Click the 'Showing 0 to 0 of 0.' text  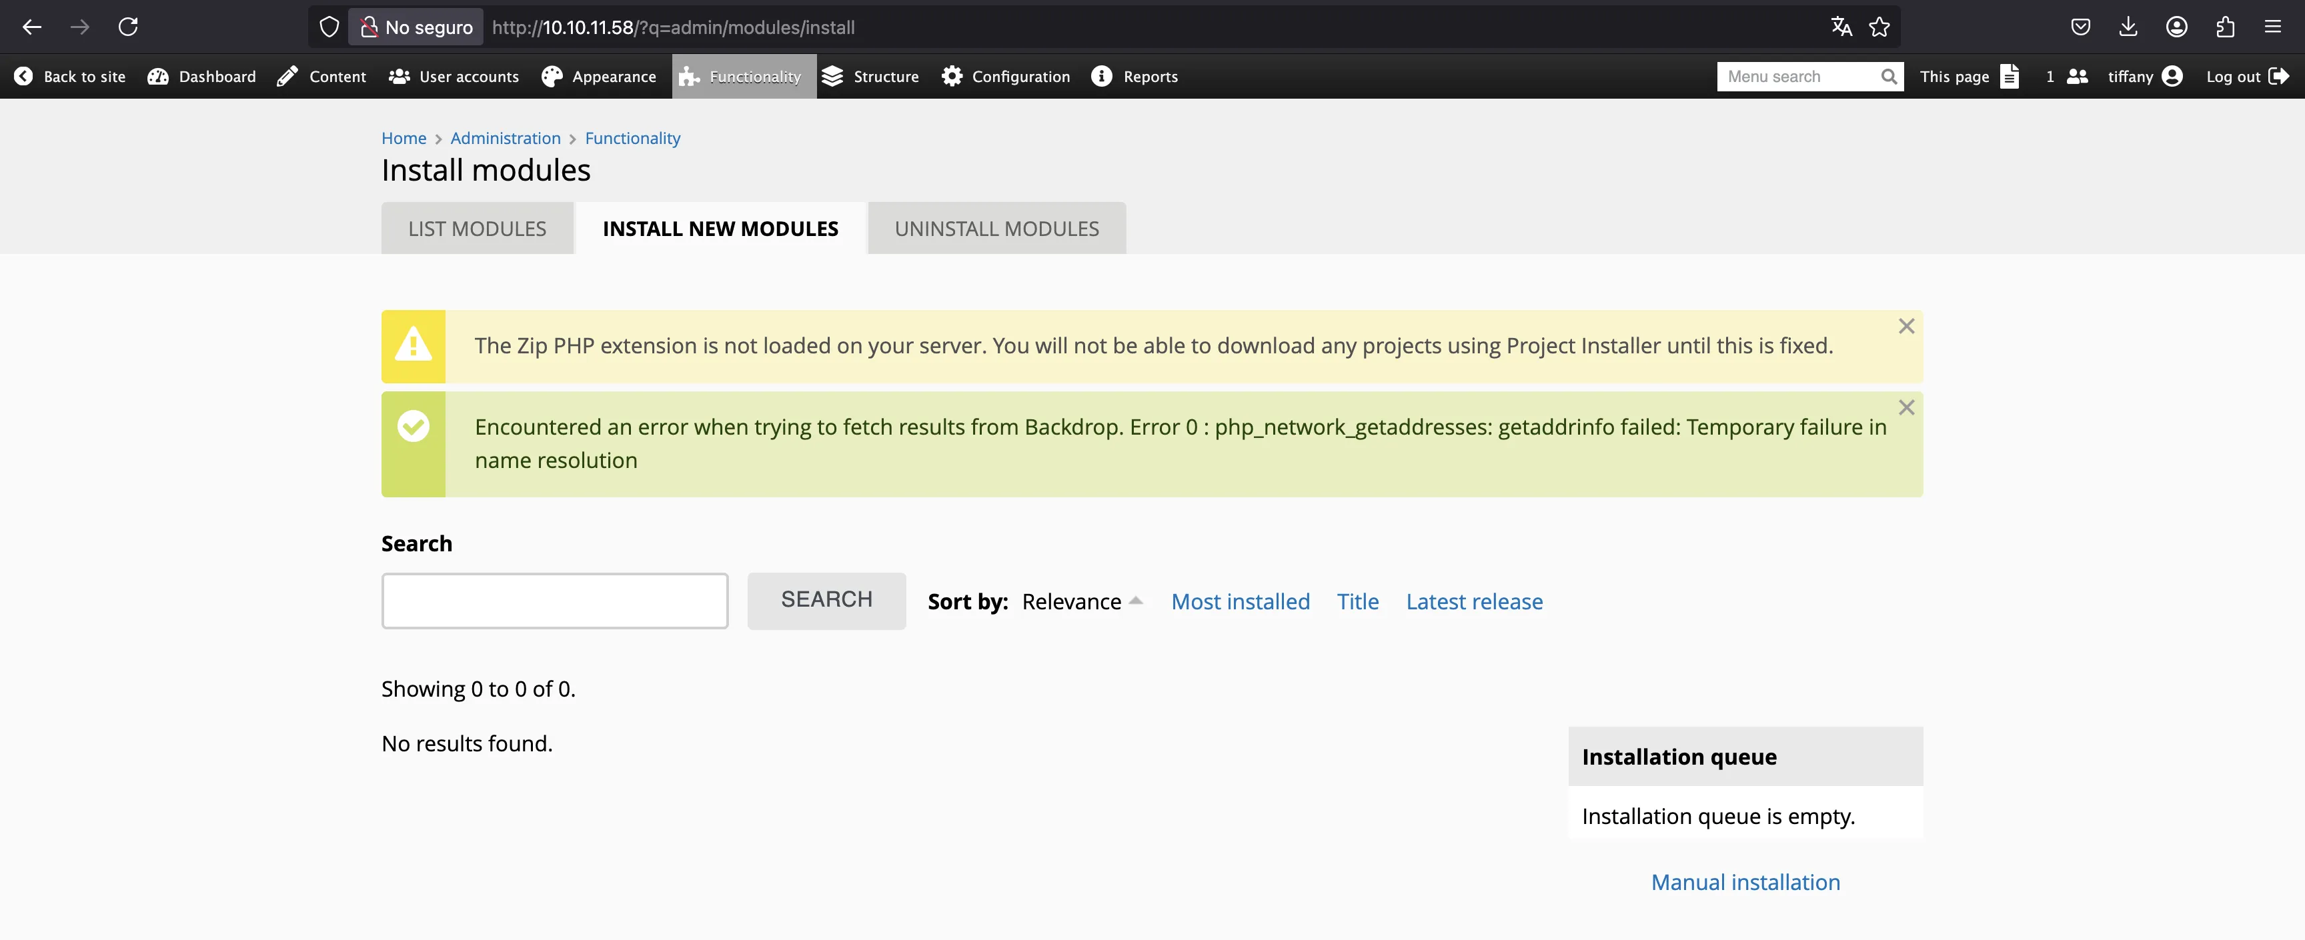click(478, 689)
